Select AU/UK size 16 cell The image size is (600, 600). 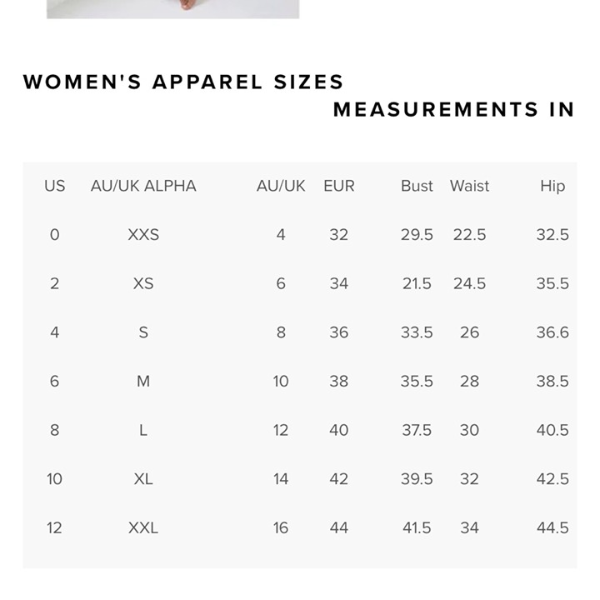click(x=281, y=527)
